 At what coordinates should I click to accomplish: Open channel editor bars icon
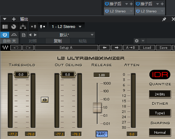click(5, 27)
